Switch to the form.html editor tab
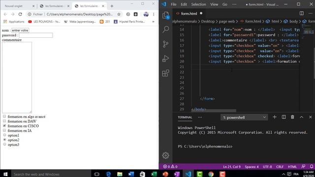Viewport: 315px width, 177px height. point(189,14)
